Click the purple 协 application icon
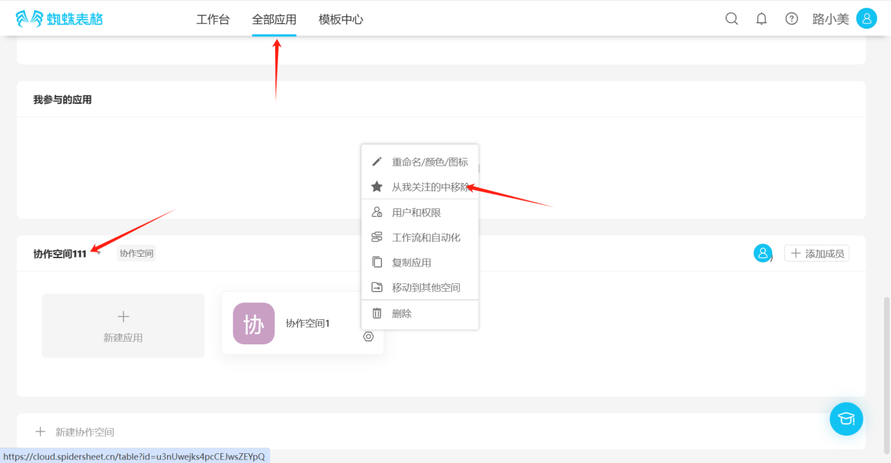Screen dimensions: 891x463 pos(253,323)
